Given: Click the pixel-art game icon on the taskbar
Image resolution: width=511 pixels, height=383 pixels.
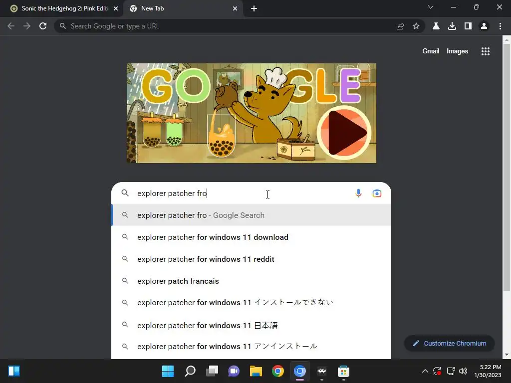Looking at the screenshot, I should point(322,371).
